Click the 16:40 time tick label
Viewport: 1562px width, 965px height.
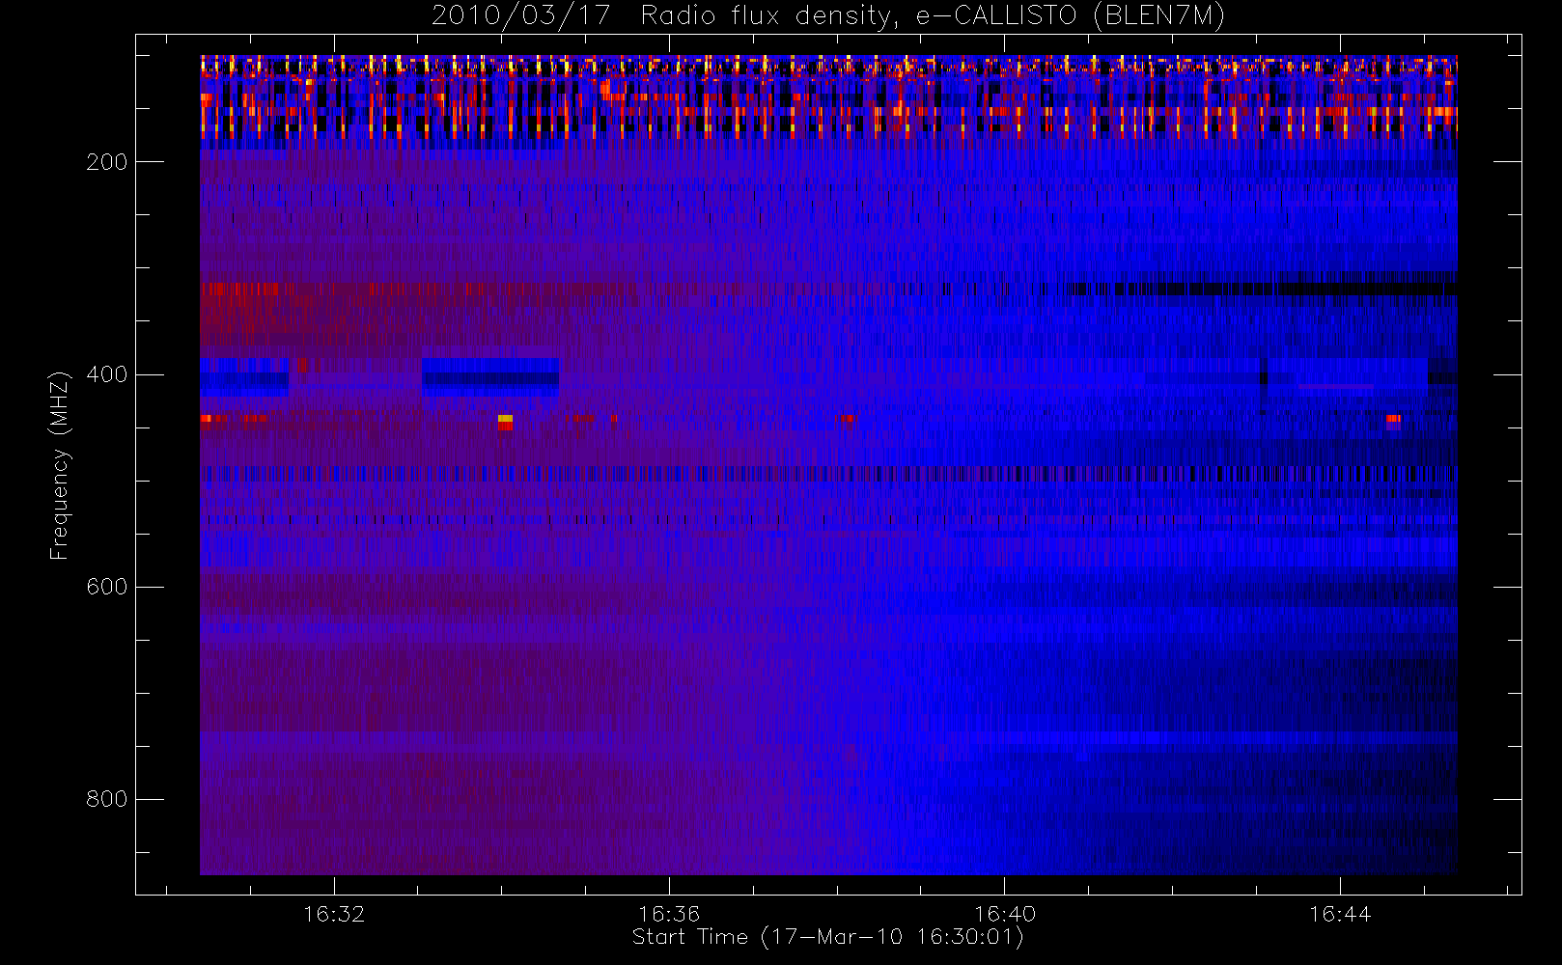1005,914
